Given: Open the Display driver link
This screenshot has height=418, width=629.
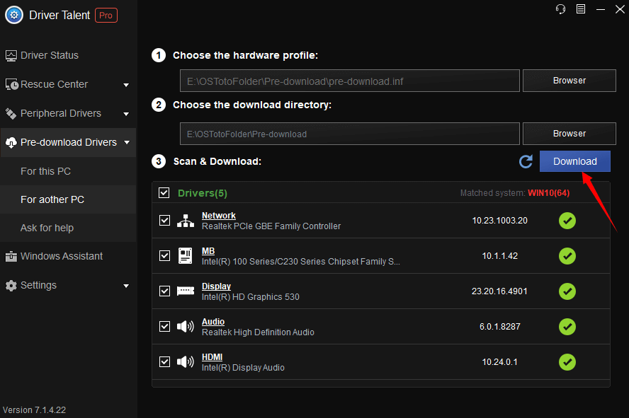Looking at the screenshot, I should (x=216, y=286).
